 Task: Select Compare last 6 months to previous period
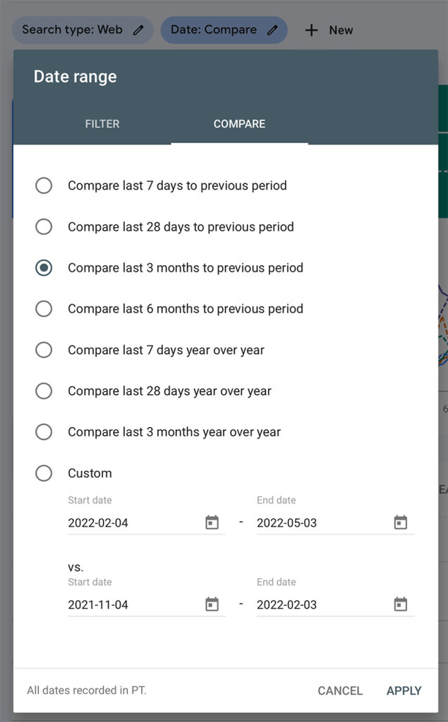pos(44,309)
